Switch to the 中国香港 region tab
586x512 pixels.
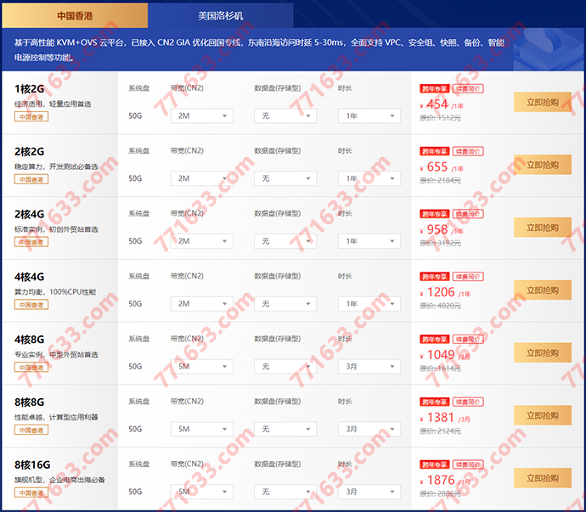click(75, 15)
